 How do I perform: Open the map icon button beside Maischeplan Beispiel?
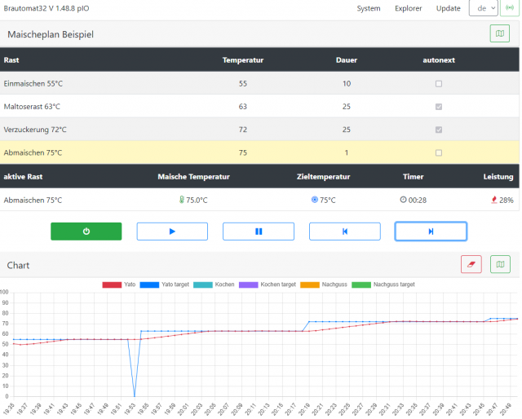tap(500, 33)
